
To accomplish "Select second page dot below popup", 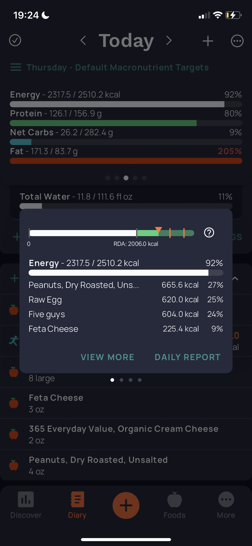I will [121, 380].
